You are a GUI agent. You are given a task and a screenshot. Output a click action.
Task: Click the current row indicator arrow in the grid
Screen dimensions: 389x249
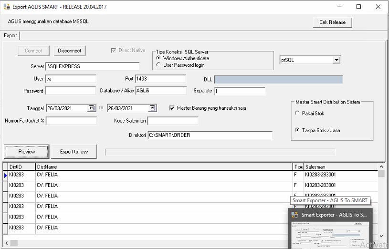tap(5, 176)
